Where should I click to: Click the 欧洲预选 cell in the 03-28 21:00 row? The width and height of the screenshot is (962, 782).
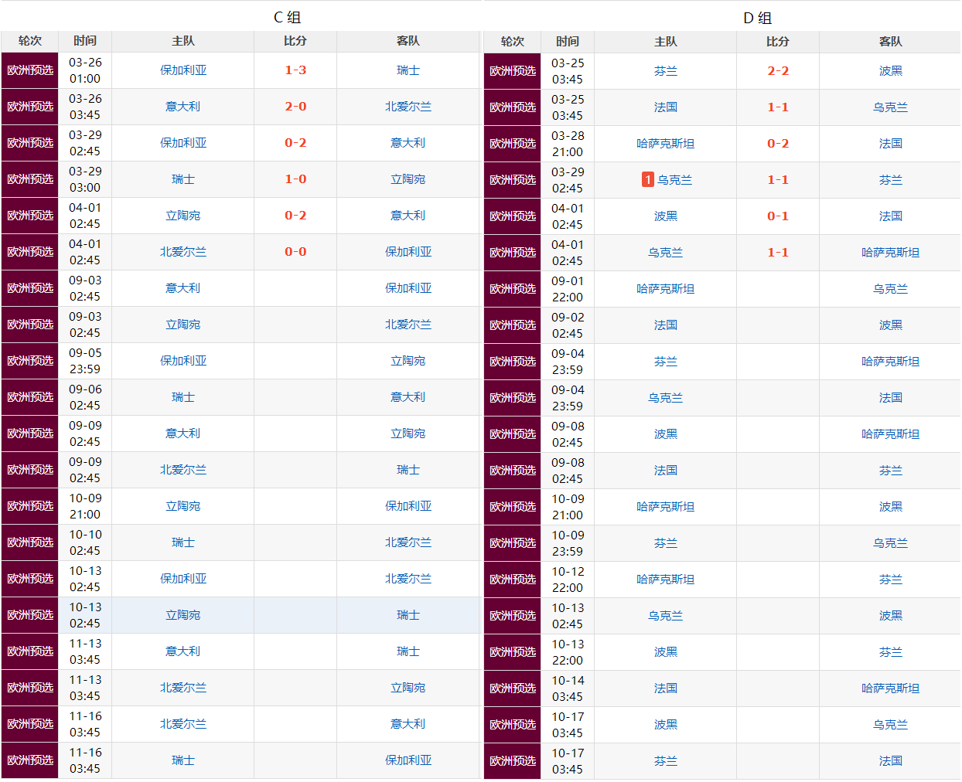[513, 144]
